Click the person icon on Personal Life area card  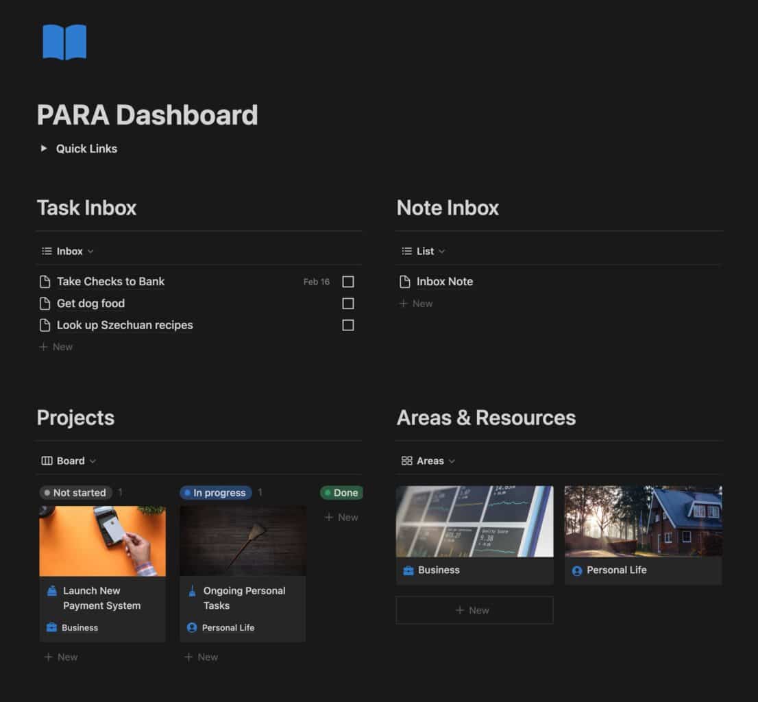[x=577, y=570]
